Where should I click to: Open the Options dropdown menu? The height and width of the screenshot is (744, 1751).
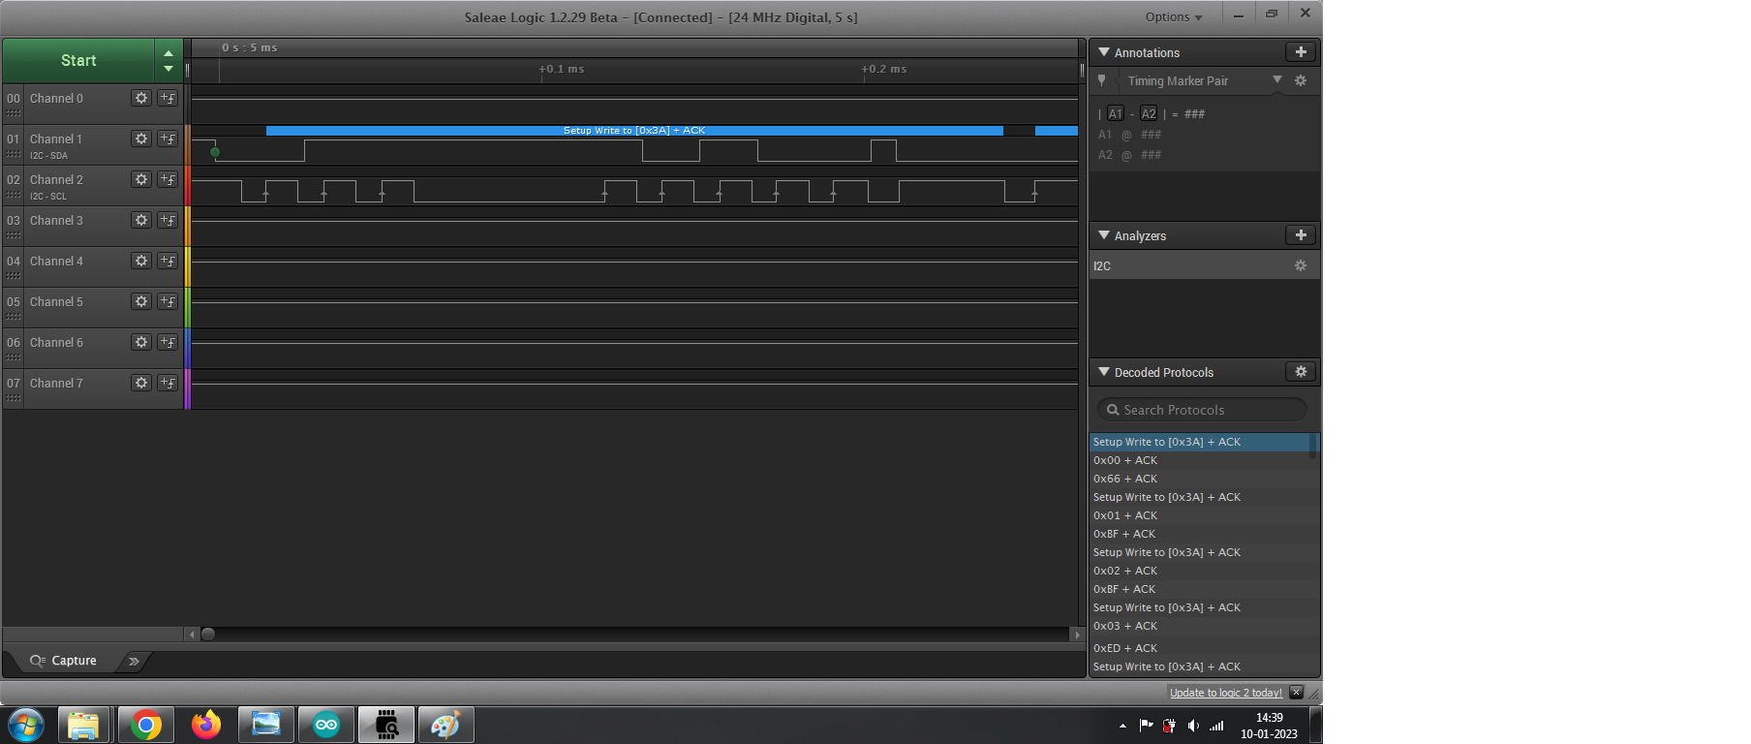coord(1174,16)
